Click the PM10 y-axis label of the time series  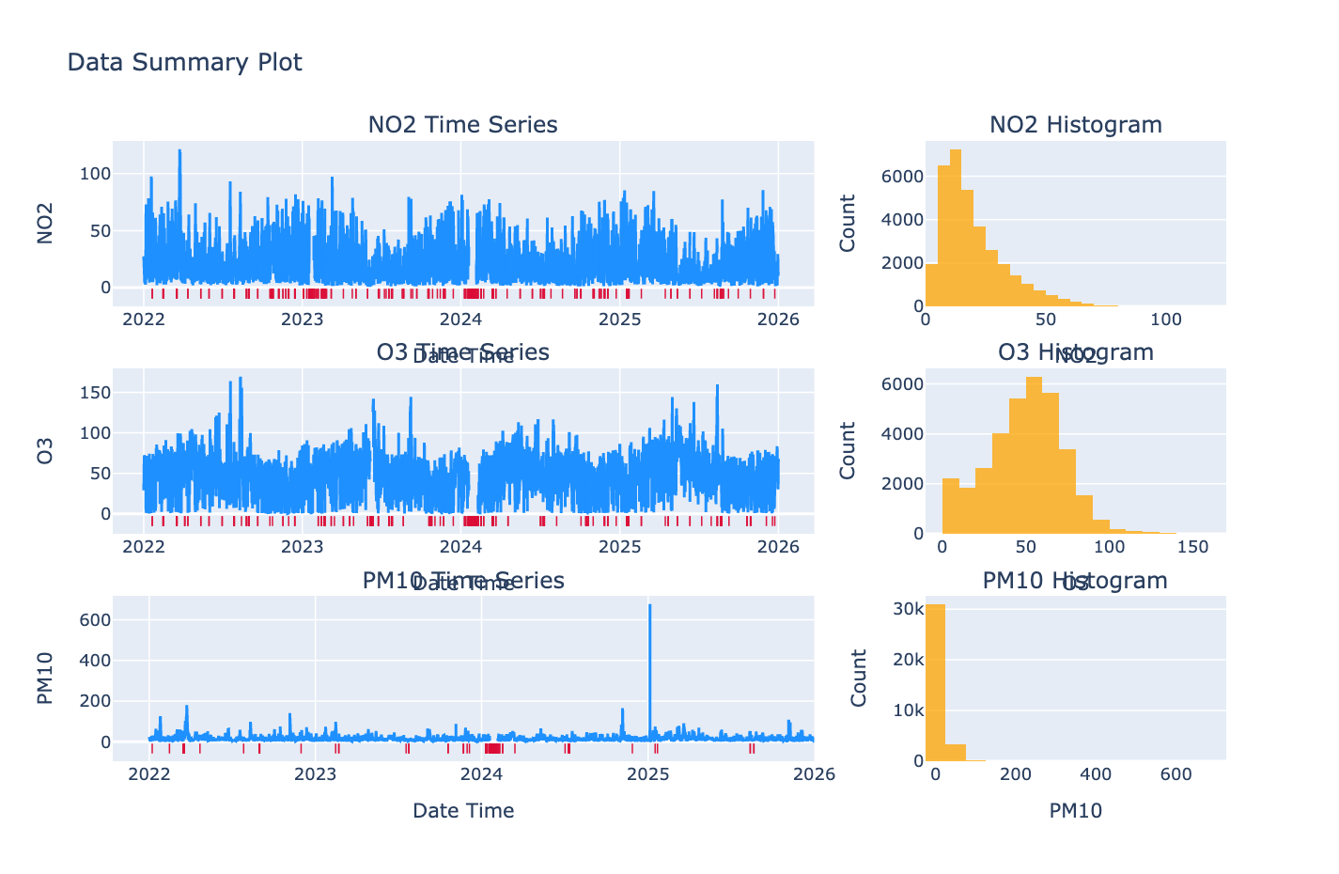click(x=45, y=679)
